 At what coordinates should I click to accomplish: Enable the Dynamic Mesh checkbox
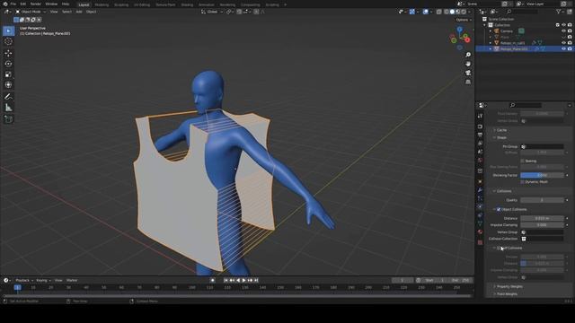pyautogui.click(x=523, y=181)
